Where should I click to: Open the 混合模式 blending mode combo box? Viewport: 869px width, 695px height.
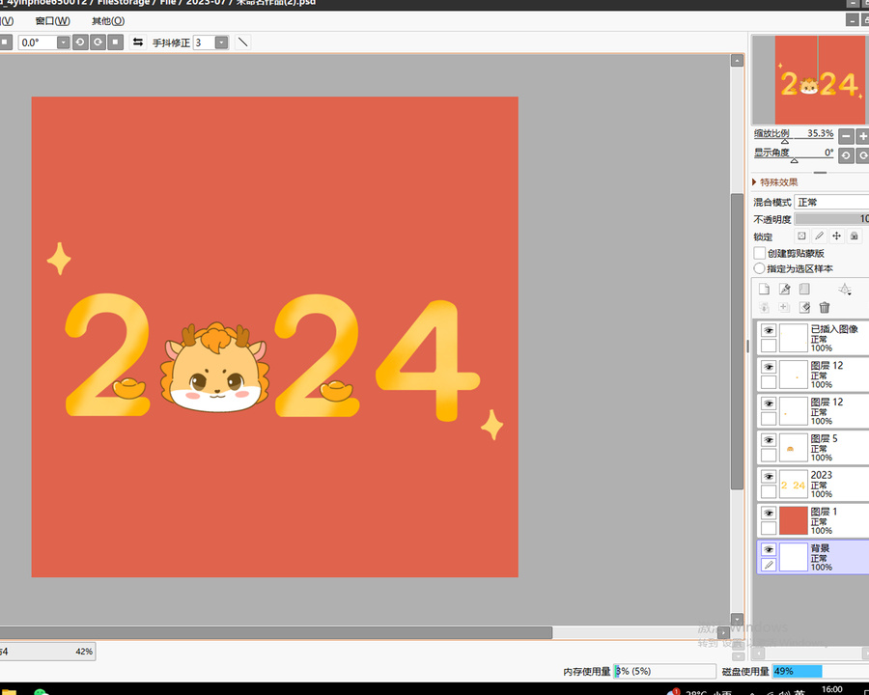click(x=831, y=203)
